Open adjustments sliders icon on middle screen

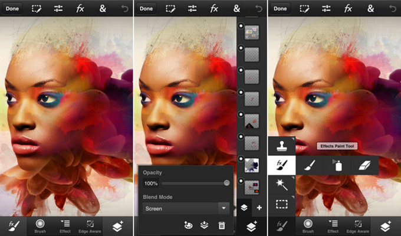pos(192,9)
